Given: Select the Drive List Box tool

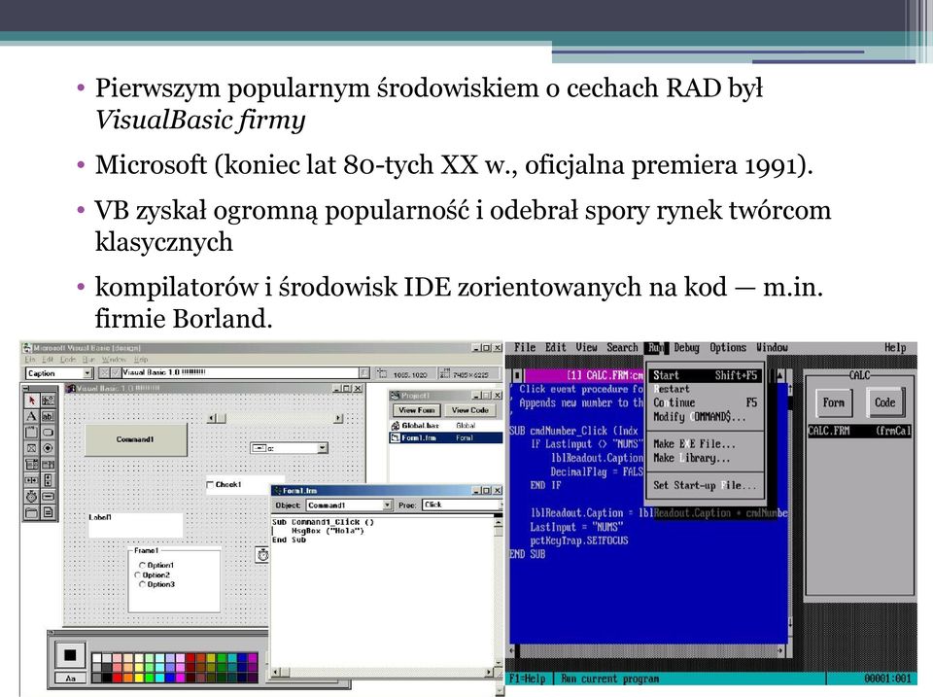Looking at the screenshot, I should pyautogui.click(x=48, y=496).
